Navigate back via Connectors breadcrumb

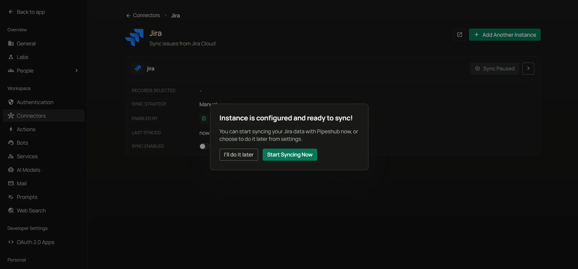(146, 15)
